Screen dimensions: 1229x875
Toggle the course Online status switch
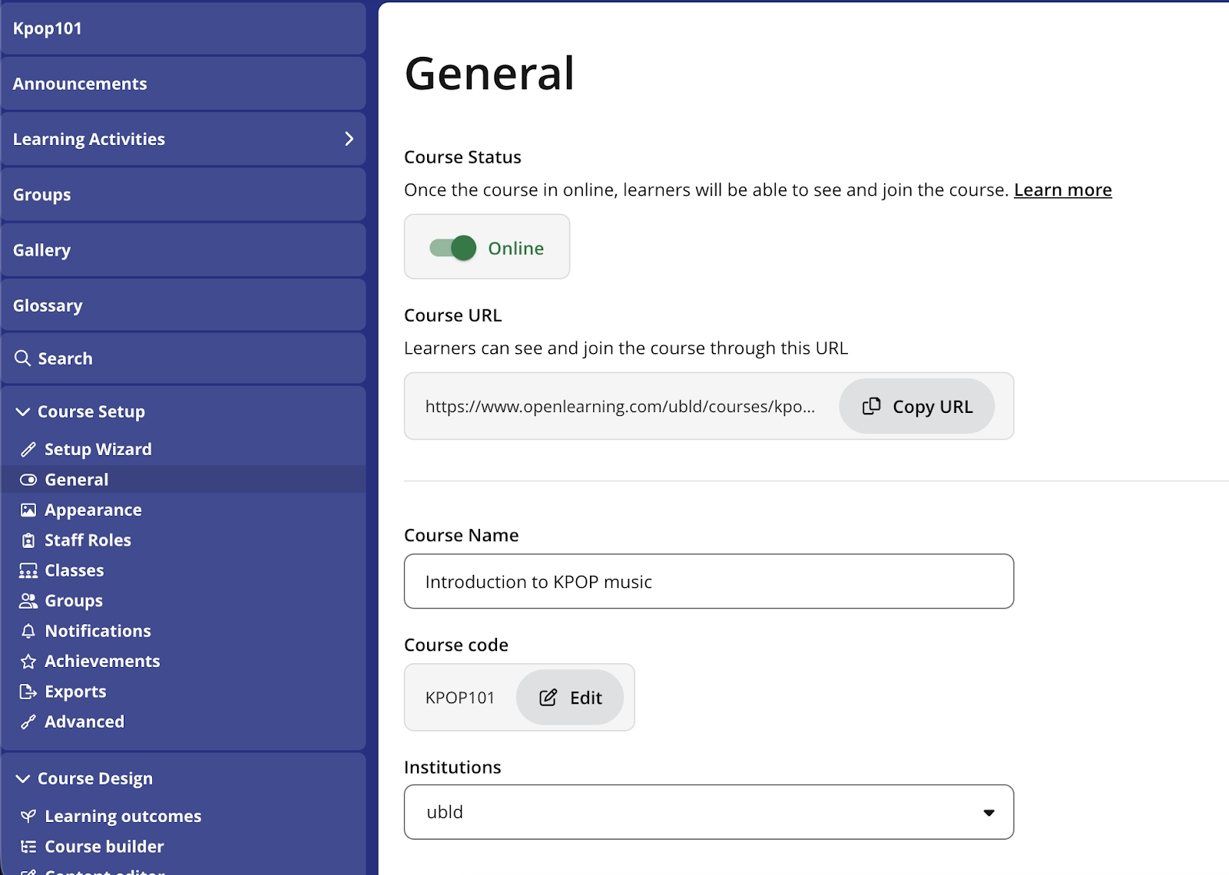[x=453, y=248]
